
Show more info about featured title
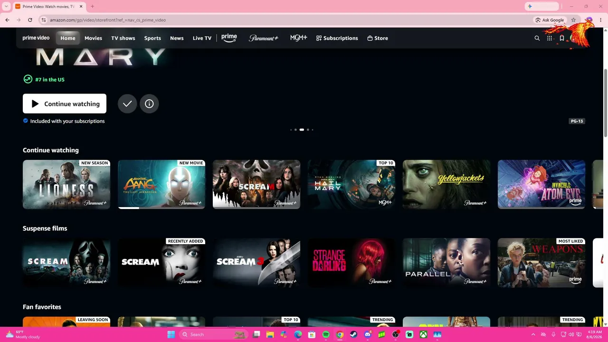pos(149,104)
